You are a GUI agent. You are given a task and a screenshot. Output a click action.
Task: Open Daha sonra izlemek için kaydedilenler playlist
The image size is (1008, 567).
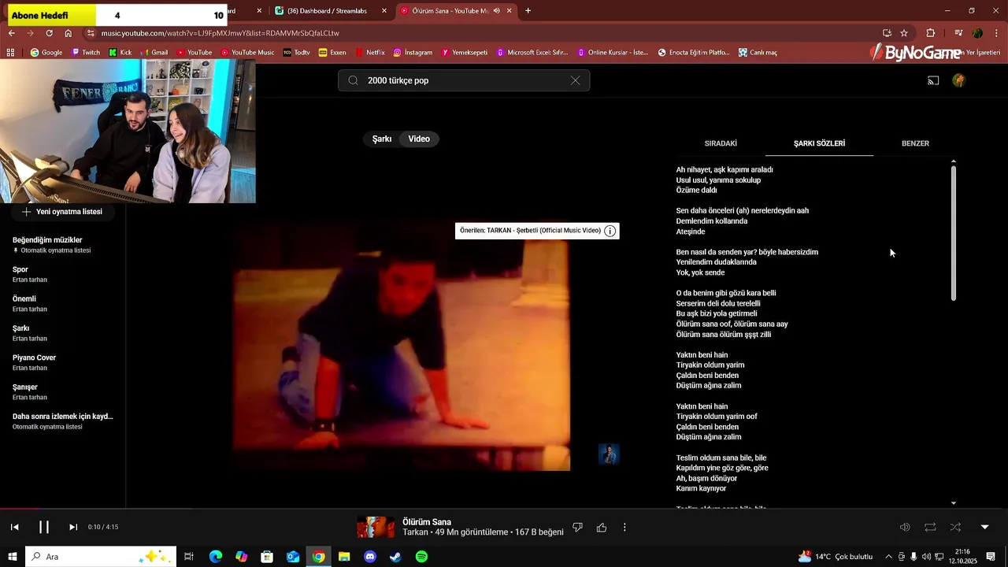[63, 421]
